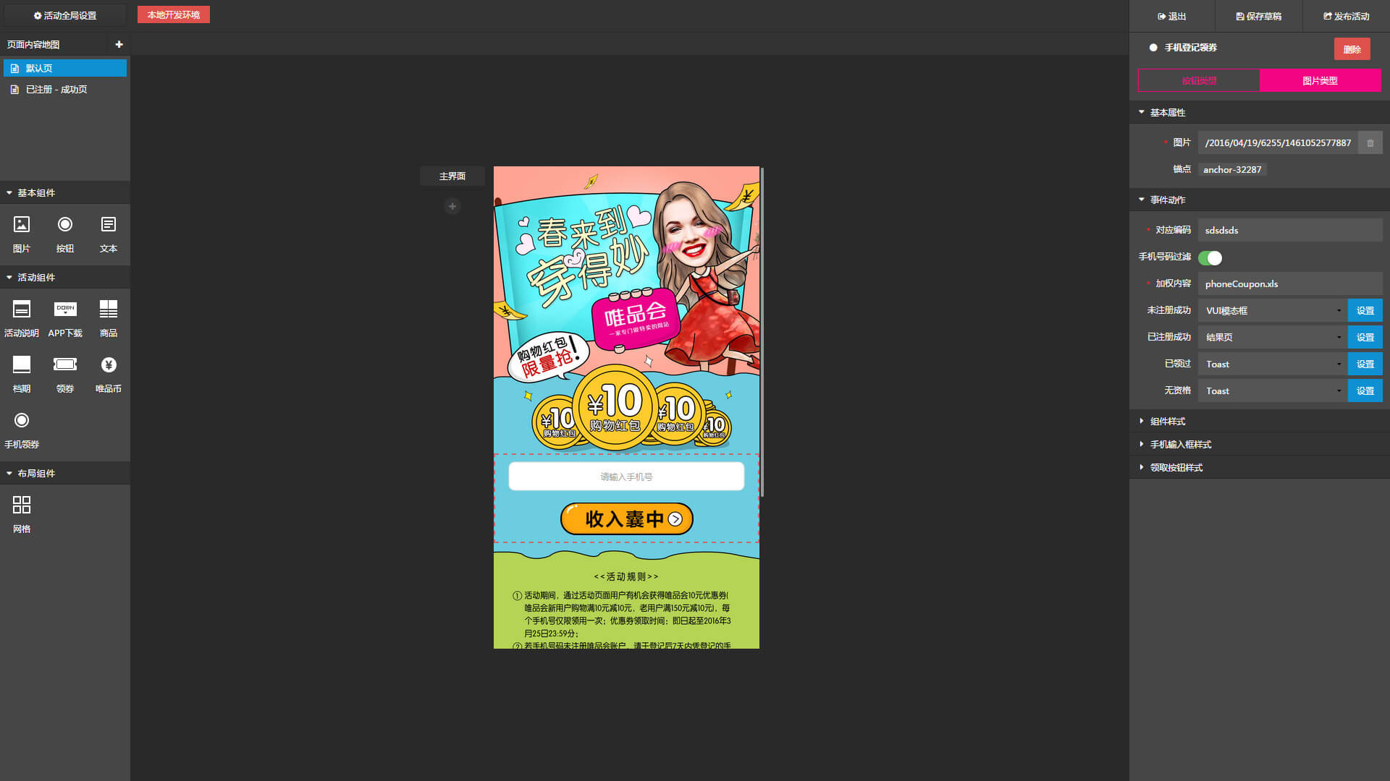Click the 本地开发环境 label button
1390x781 pixels.
point(174,14)
